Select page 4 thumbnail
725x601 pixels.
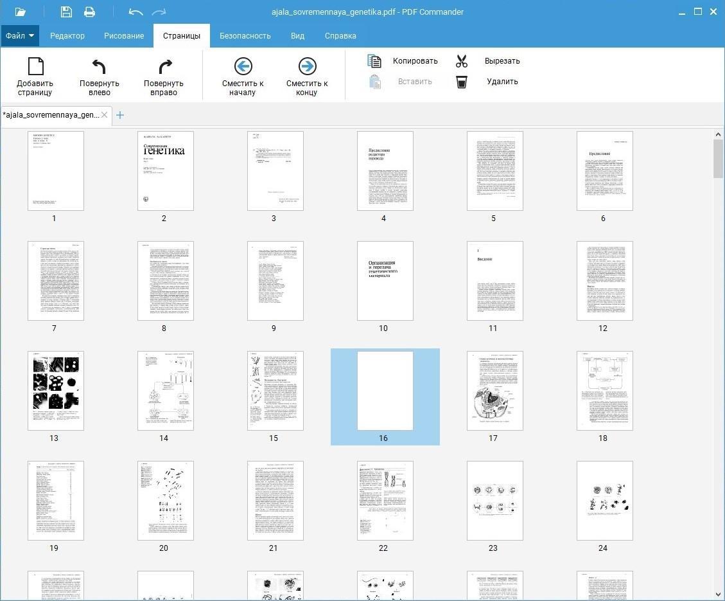[385, 171]
